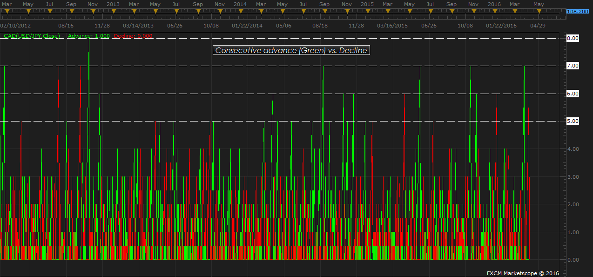
Task: Click the 8.00 level label on axis
Action: 572,38
